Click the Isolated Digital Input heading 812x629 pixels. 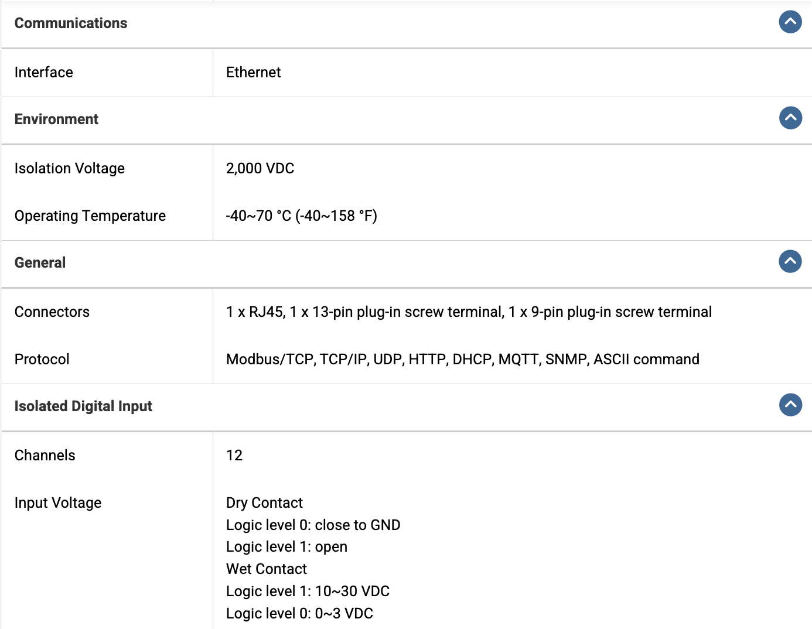83,406
